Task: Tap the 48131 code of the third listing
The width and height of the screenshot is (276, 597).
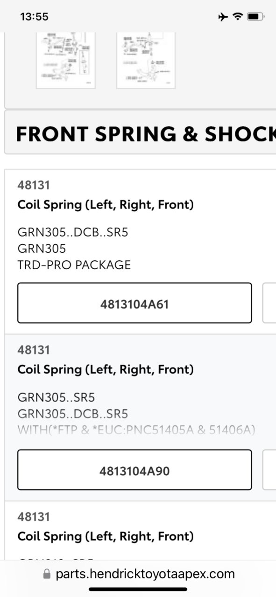Action: pos(34,517)
